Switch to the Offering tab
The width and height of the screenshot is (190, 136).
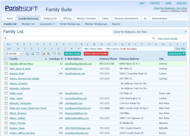(x=67, y=18)
